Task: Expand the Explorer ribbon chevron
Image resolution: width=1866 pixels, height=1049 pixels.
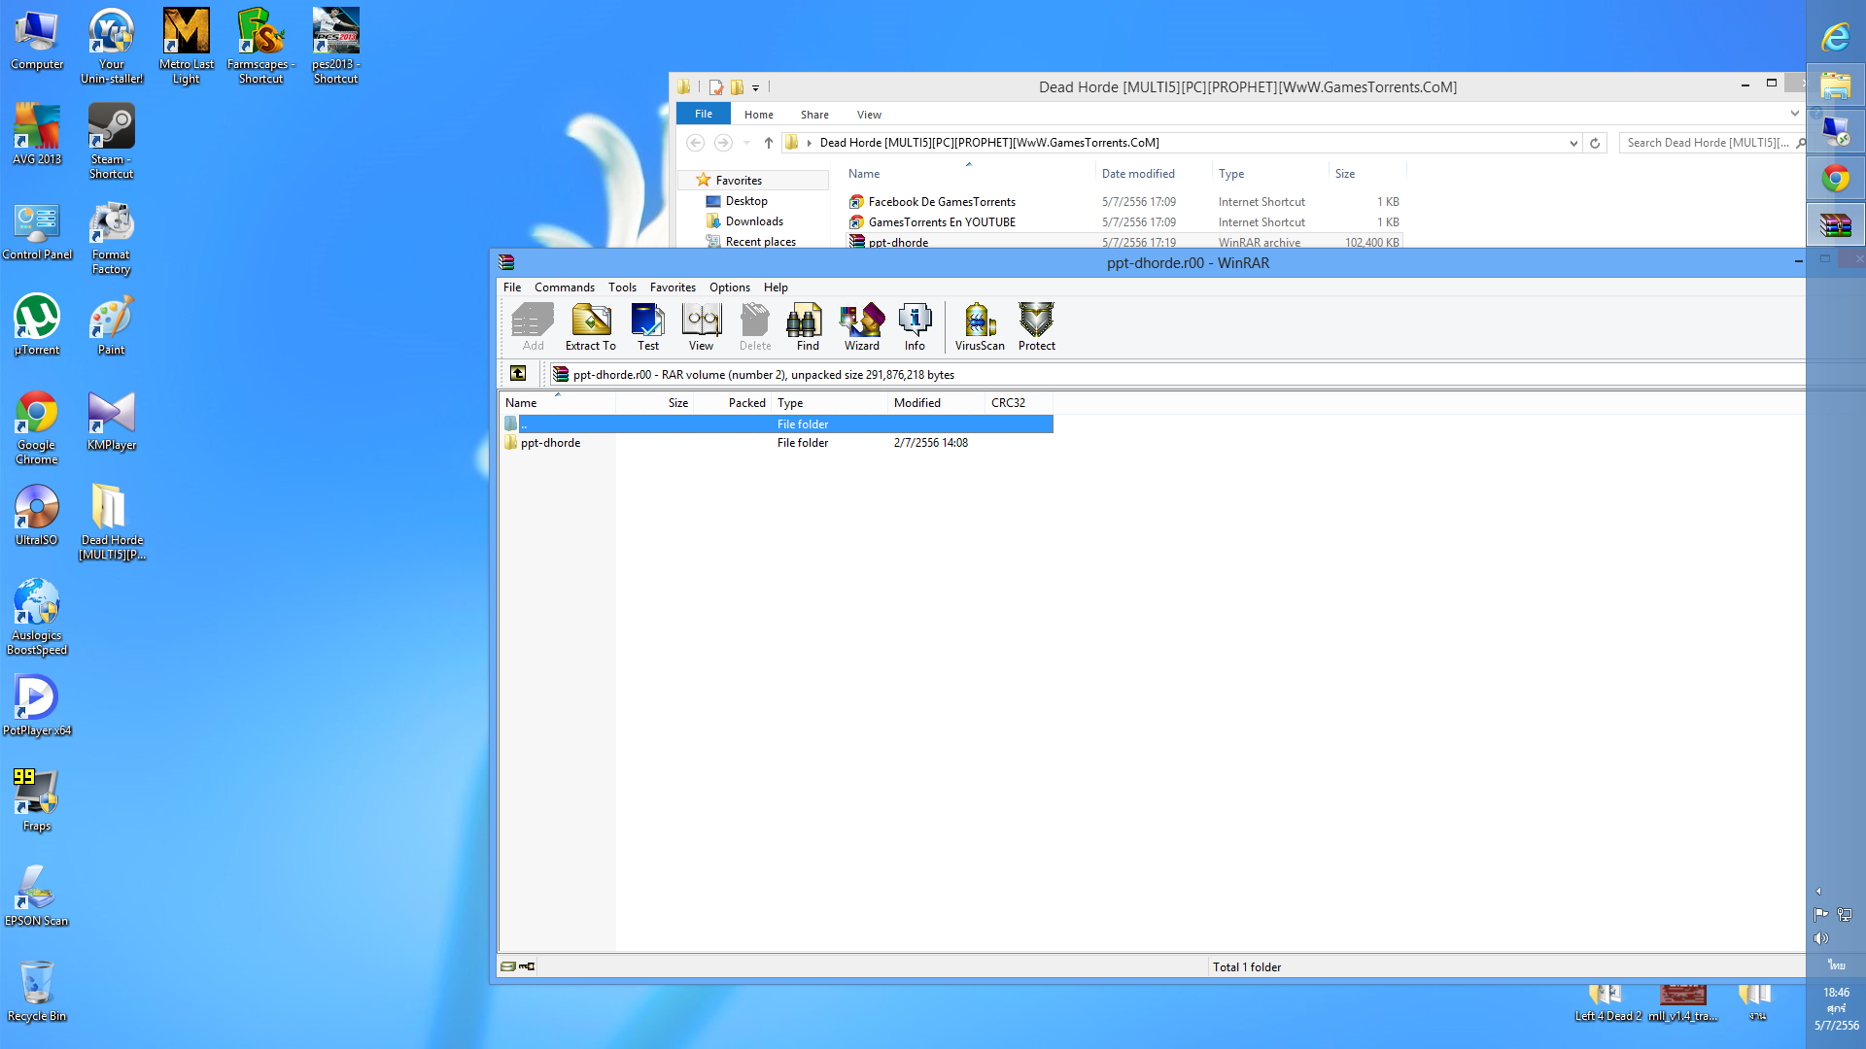Action: pyautogui.click(x=1794, y=114)
